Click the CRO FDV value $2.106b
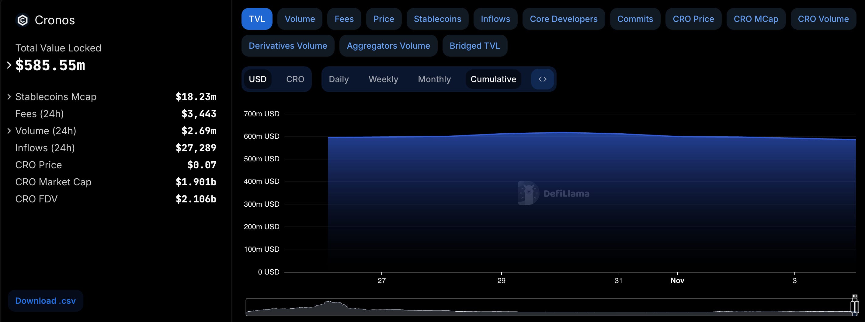Viewport: 865px width, 322px height. (x=196, y=199)
